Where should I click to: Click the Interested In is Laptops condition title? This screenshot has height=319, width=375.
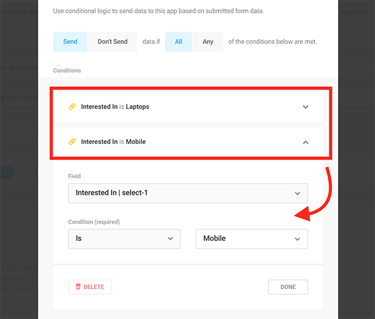pos(115,107)
